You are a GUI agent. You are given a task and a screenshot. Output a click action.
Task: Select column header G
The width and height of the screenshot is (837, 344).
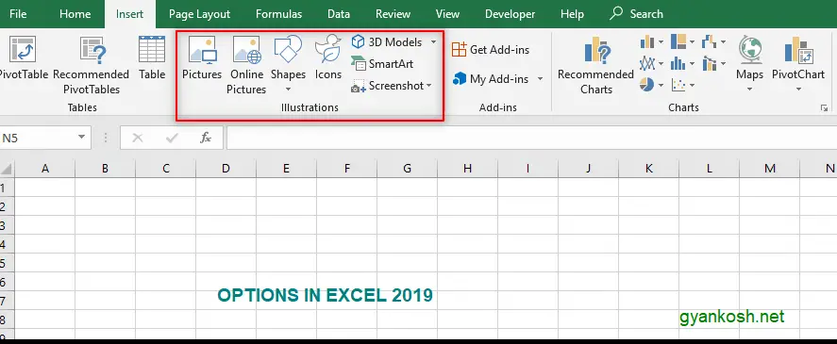408,169
